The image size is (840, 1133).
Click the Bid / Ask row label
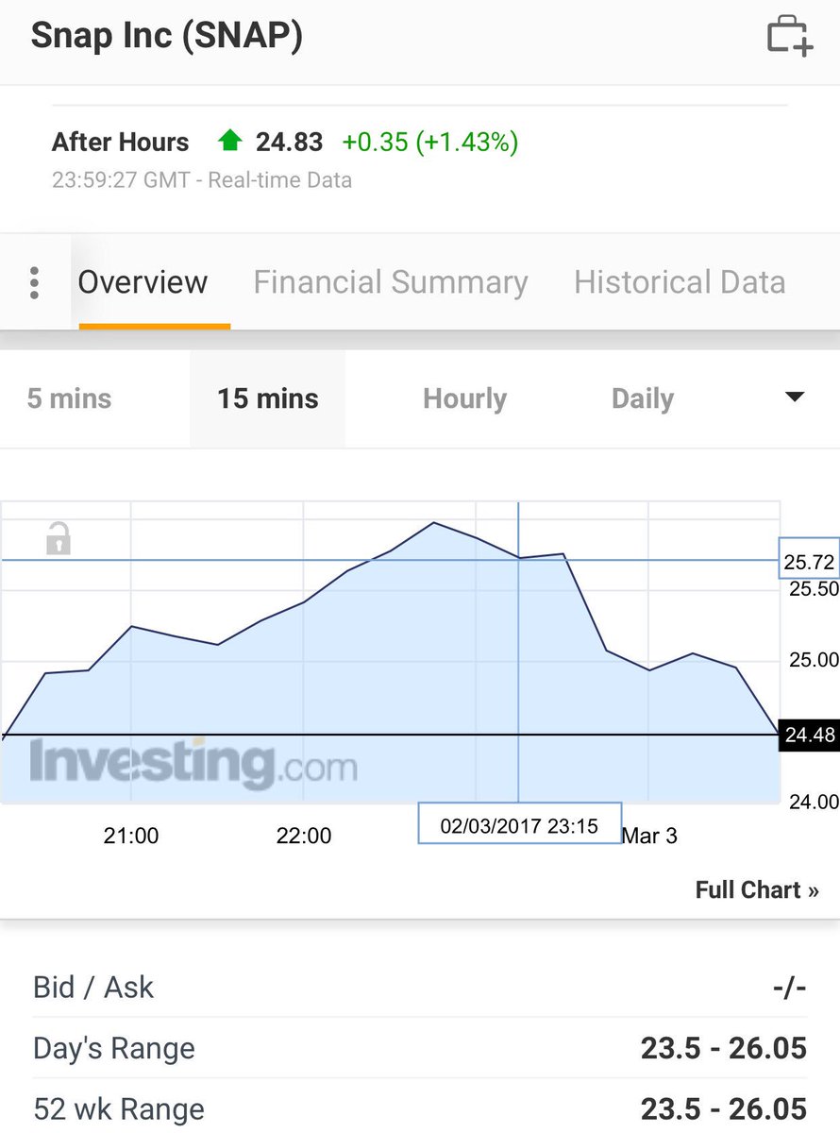pos(93,987)
